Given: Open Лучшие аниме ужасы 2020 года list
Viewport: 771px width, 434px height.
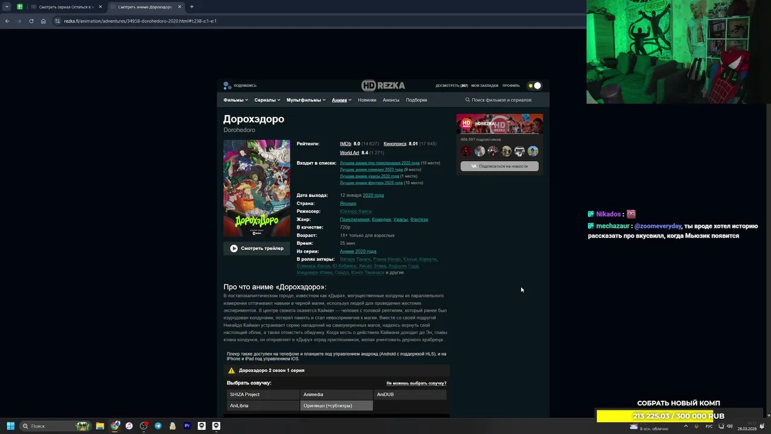Looking at the screenshot, I should (369, 176).
